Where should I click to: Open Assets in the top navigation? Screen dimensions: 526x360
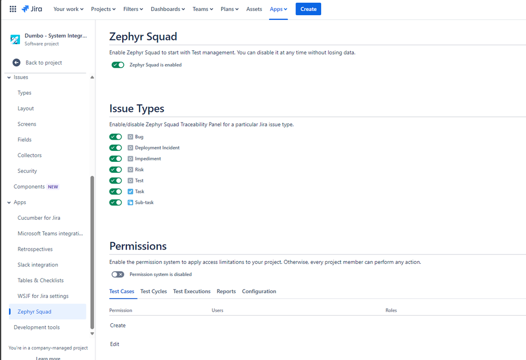tap(254, 9)
